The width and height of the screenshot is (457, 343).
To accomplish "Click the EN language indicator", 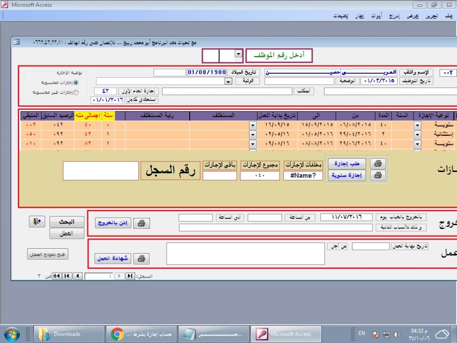I will (361, 333).
